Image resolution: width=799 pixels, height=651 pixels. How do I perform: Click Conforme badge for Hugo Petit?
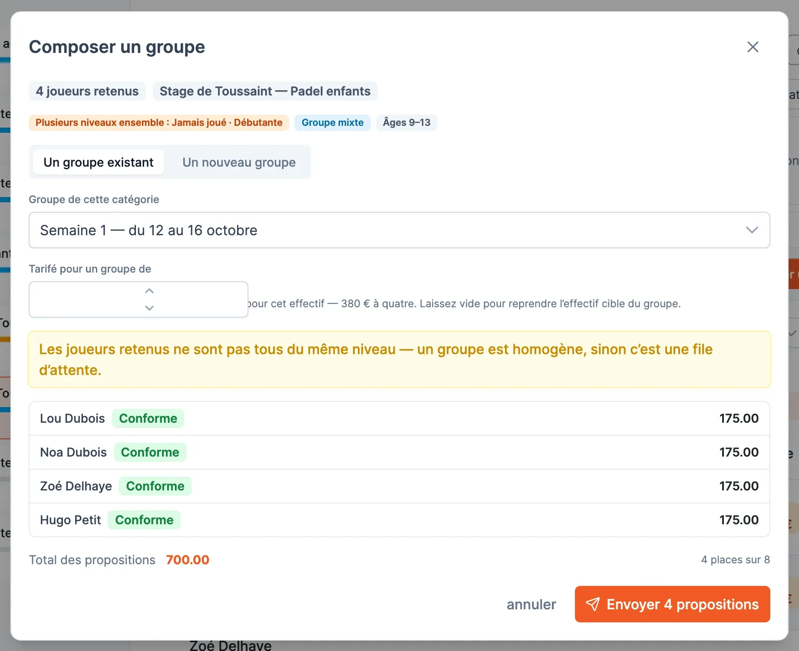coord(144,520)
